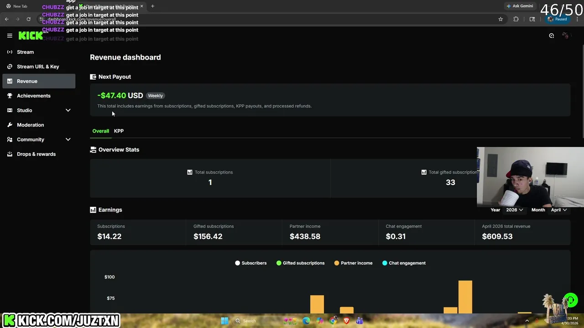The height and width of the screenshot is (328, 584).
Task: Click the round icon left of dashboard avatar
Action: click(x=551, y=36)
